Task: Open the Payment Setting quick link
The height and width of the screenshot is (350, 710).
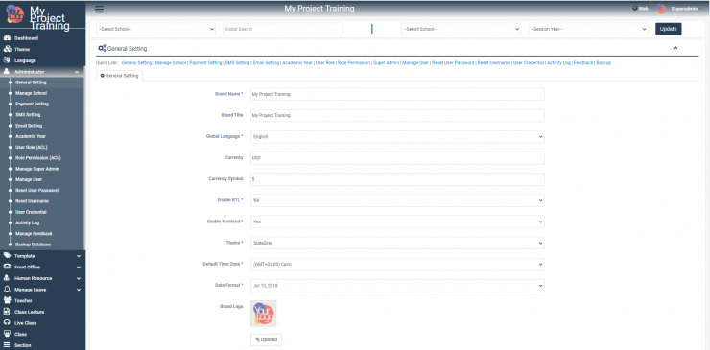Action: coord(205,63)
